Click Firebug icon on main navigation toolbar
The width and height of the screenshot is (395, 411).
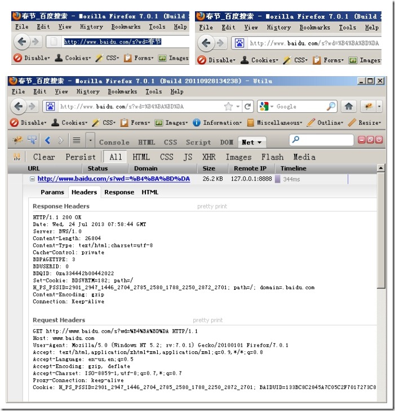pyautogui.click(x=369, y=106)
